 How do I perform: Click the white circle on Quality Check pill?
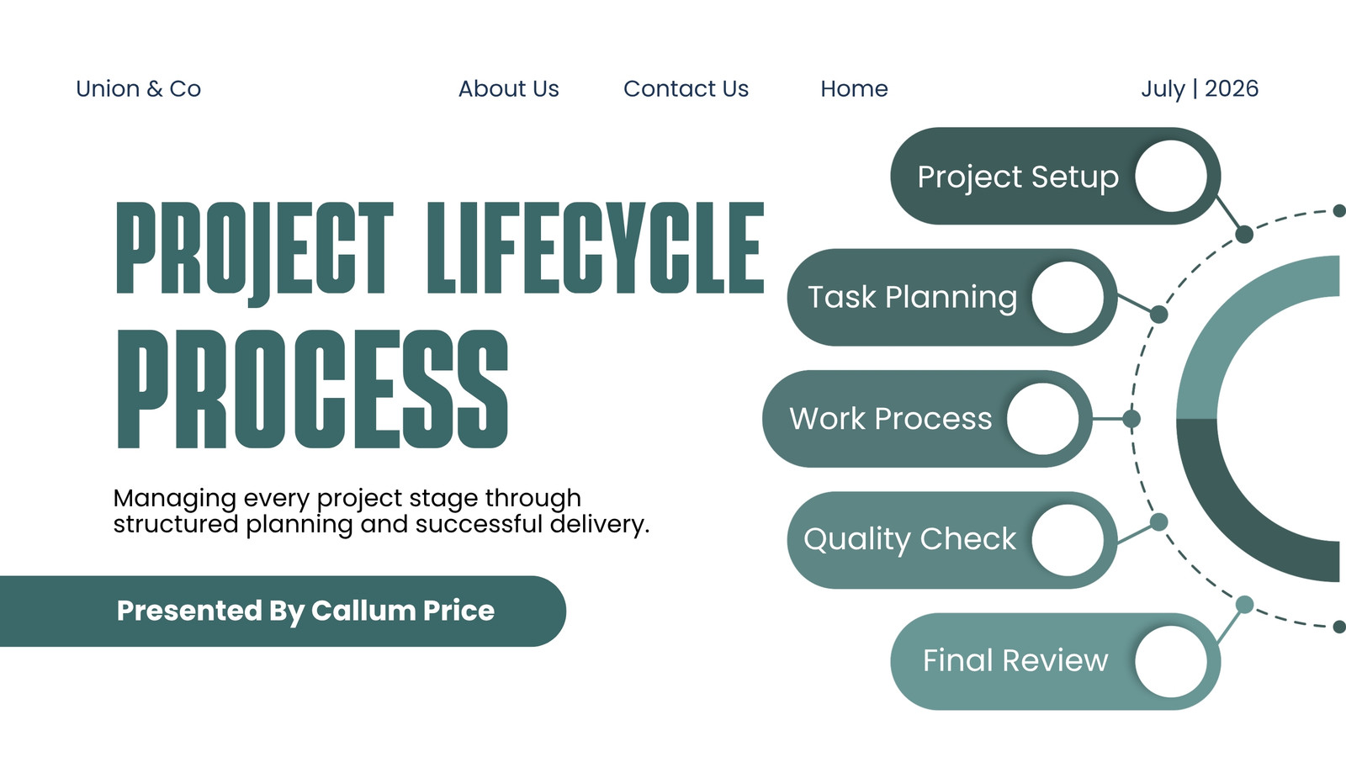coord(1068,540)
